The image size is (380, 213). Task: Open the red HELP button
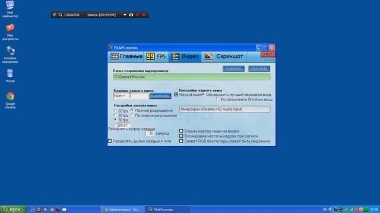tap(268, 54)
